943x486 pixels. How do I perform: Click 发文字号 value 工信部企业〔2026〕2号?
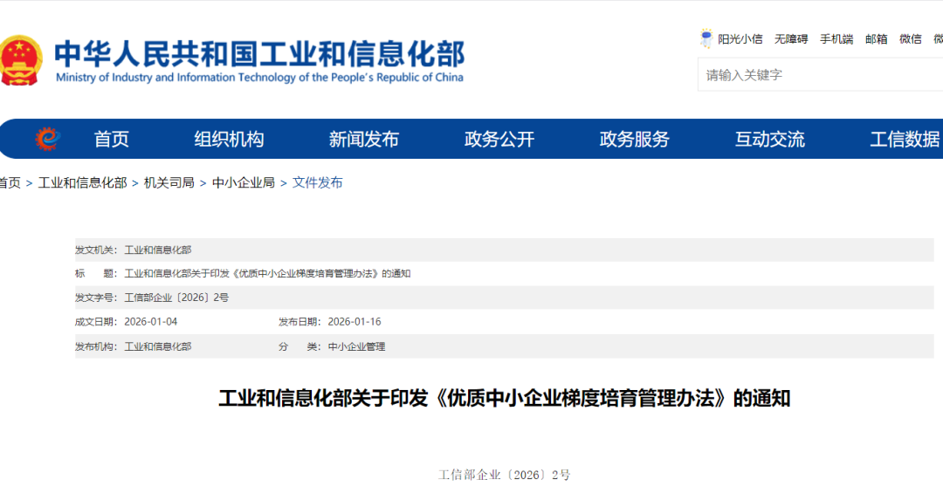pyautogui.click(x=176, y=298)
